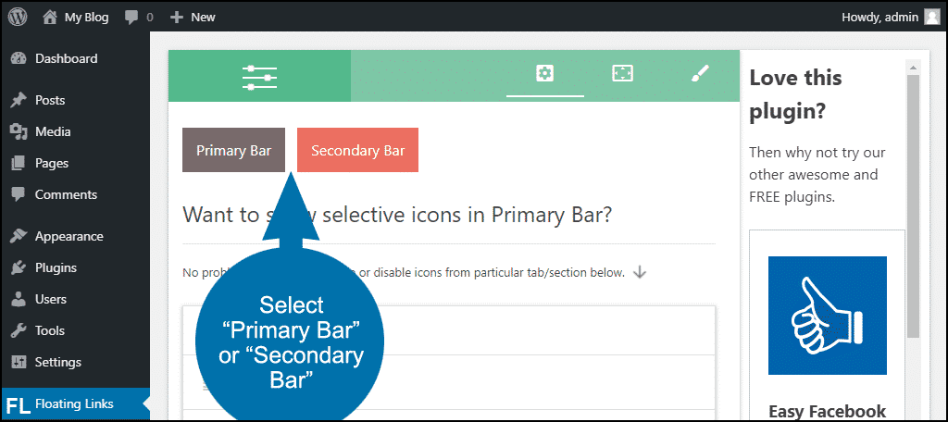
Task: Open Floating Links plugin menu
Action: (75, 403)
